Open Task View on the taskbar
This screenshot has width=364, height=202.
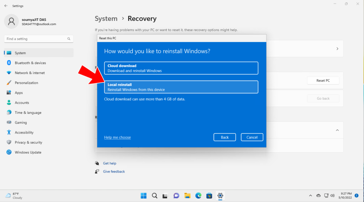coord(165,196)
